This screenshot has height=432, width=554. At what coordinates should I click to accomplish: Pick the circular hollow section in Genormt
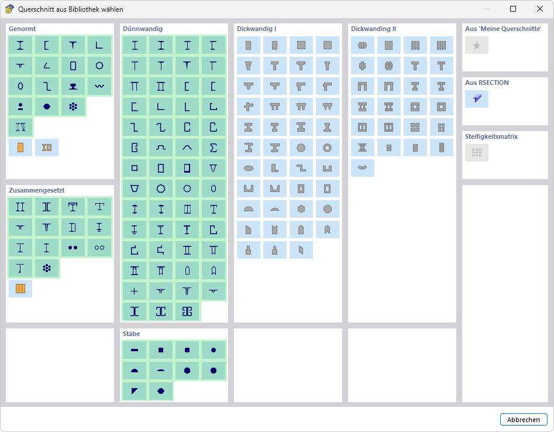(x=99, y=66)
